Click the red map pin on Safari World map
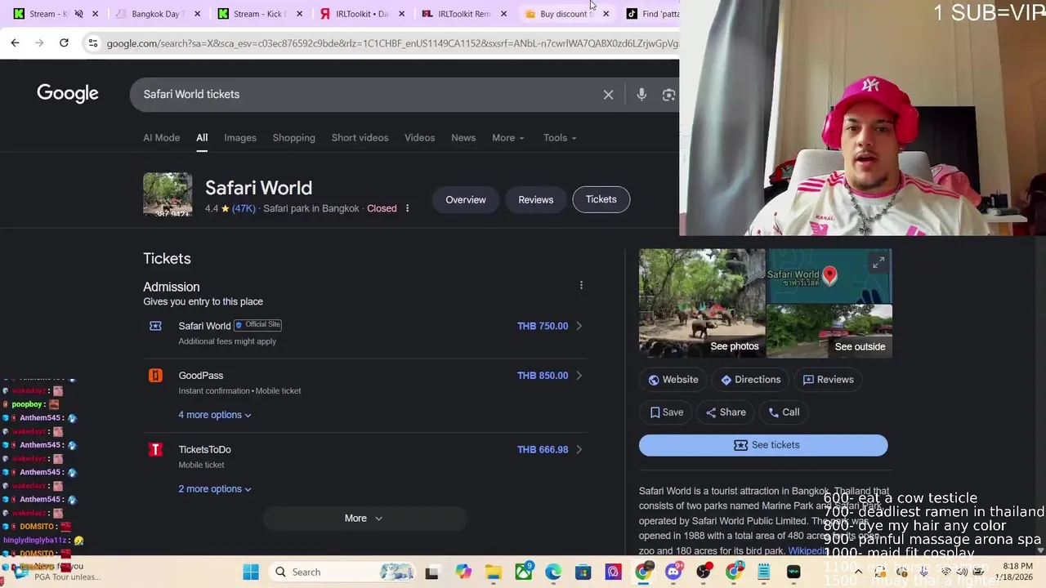Viewport: 1046px width, 588px height. coord(829,275)
